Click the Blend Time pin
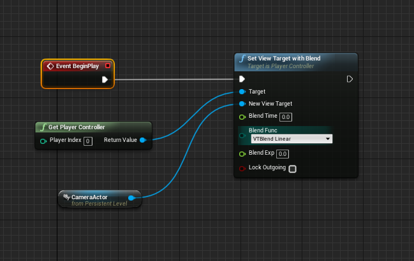The height and width of the screenshot is (261, 414). point(242,116)
